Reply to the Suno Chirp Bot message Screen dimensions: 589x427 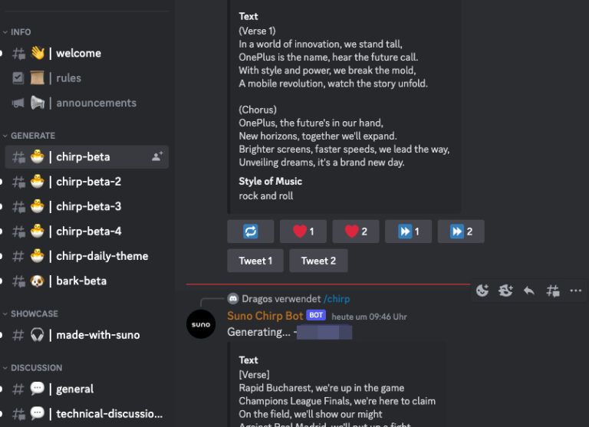(x=529, y=291)
